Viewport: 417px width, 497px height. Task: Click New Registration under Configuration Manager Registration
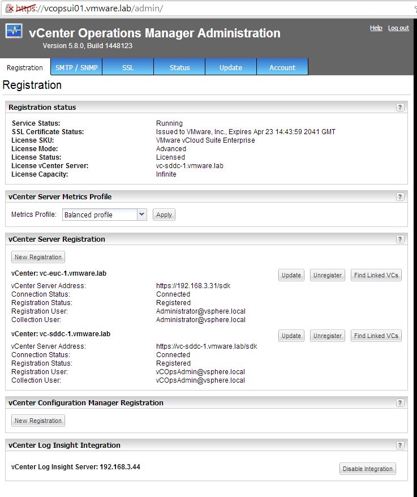tap(38, 421)
